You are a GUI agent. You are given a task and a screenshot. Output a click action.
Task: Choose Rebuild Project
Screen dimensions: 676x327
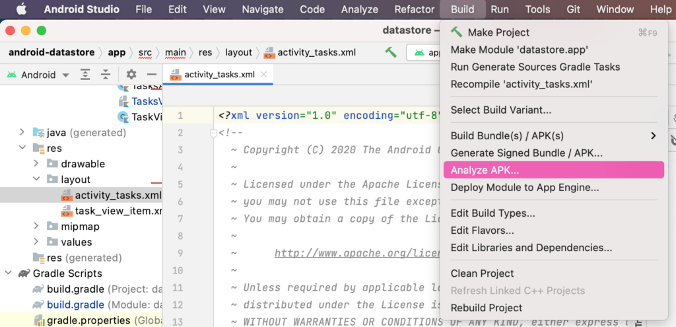[554, 308]
